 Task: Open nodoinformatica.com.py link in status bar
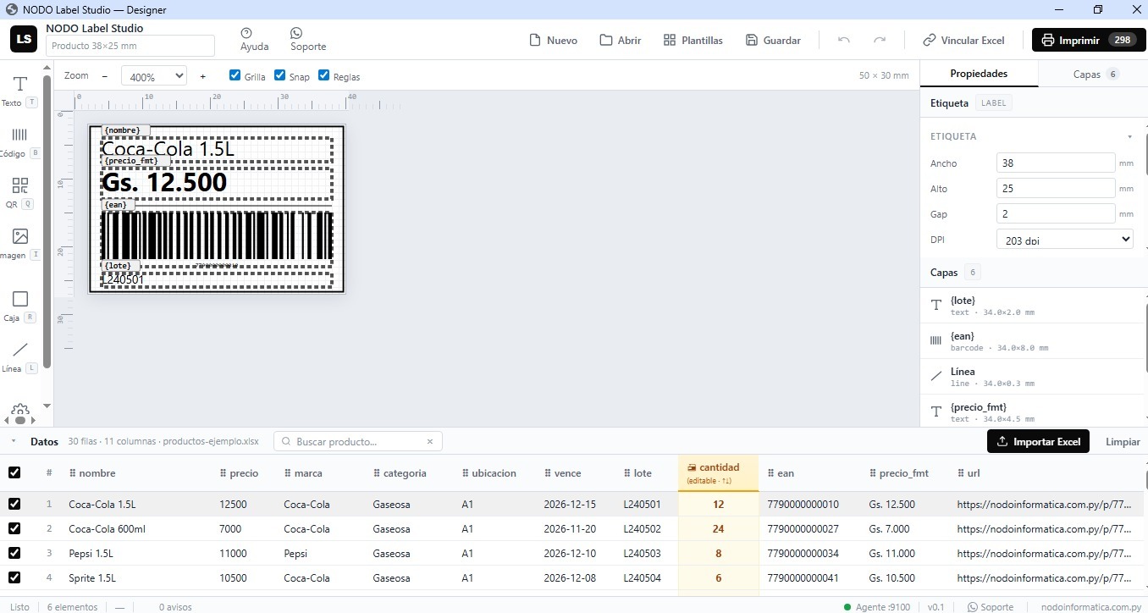[x=1091, y=607]
